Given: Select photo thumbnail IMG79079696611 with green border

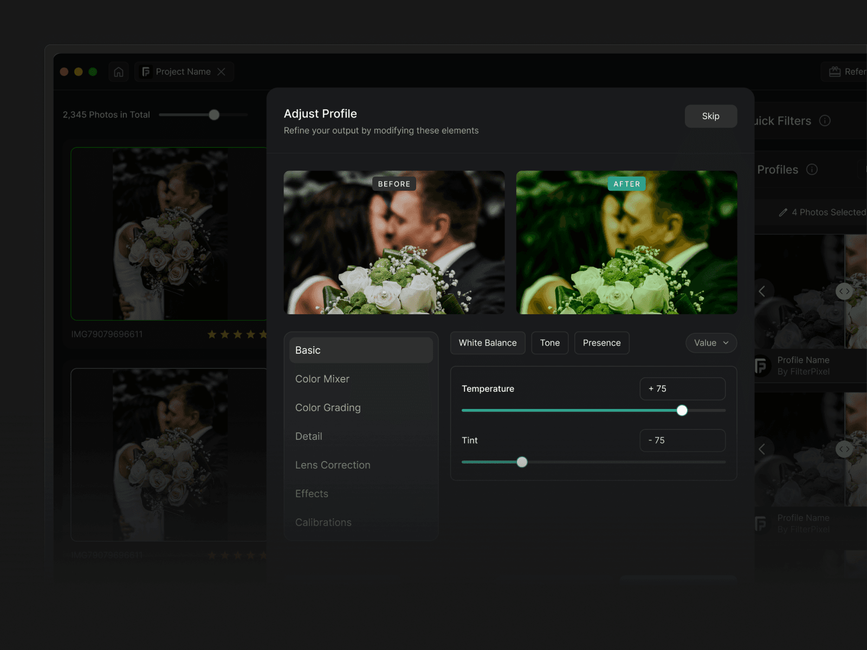Looking at the screenshot, I should (169, 233).
